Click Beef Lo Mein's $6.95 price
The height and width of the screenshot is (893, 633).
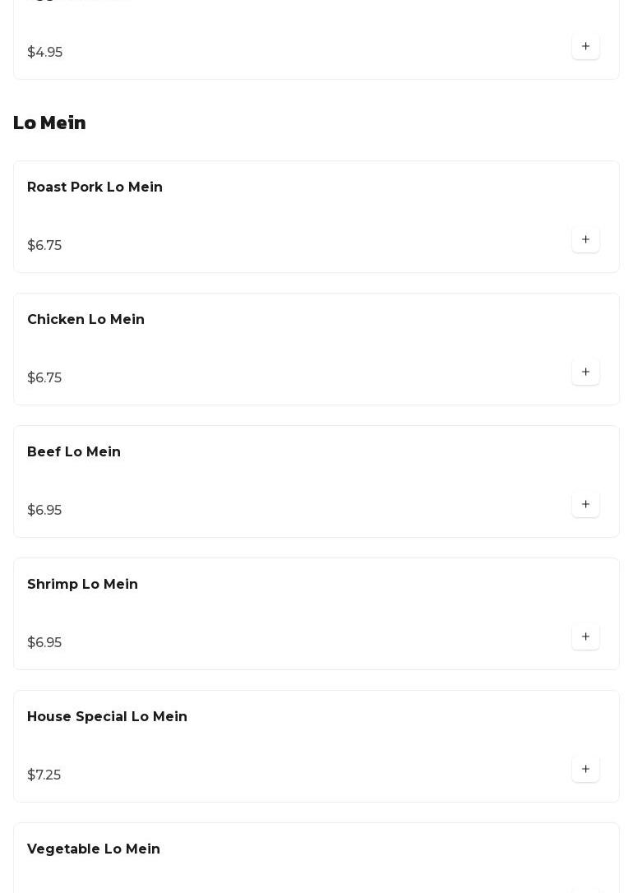point(44,511)
